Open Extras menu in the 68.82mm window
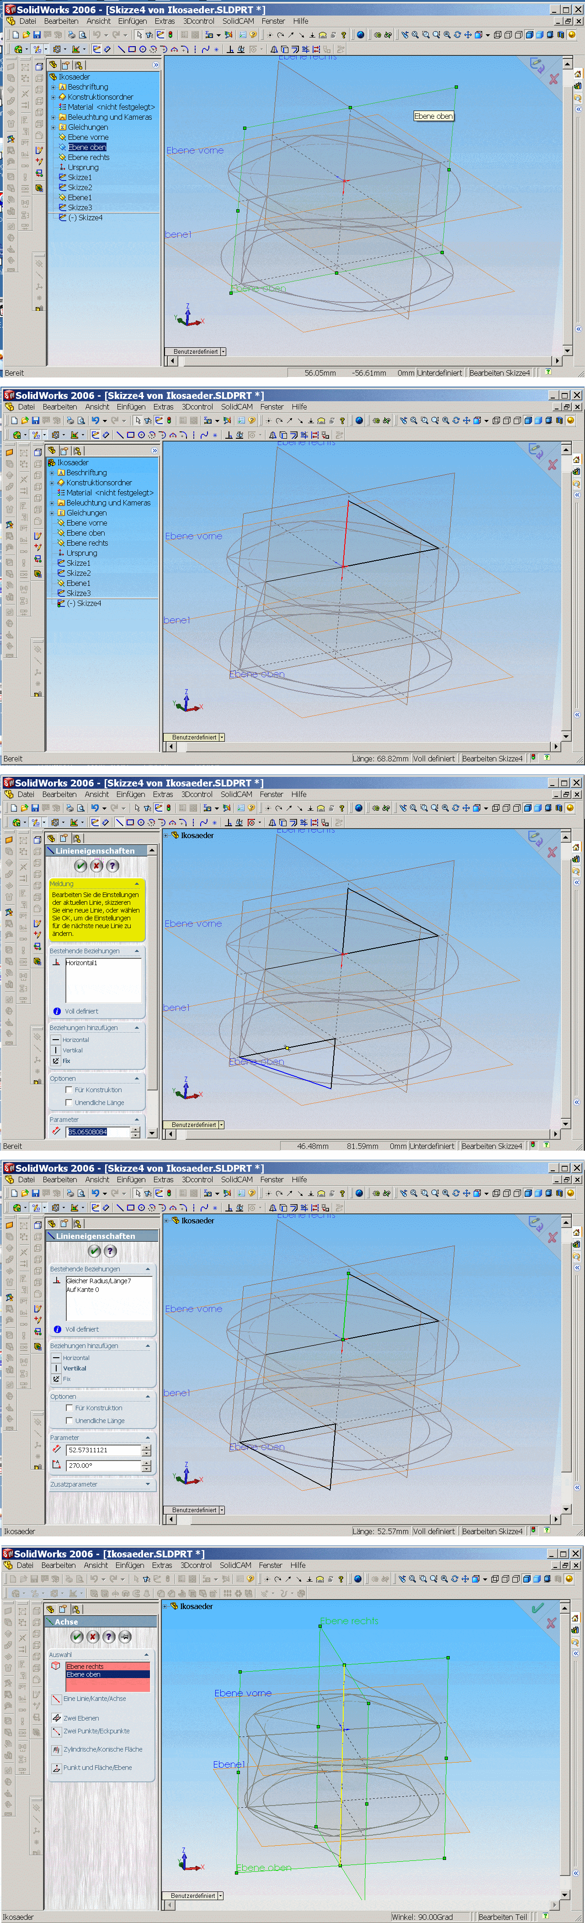Image resolution: width=585 pixels, height=1923 pixels. coord(164,407)
